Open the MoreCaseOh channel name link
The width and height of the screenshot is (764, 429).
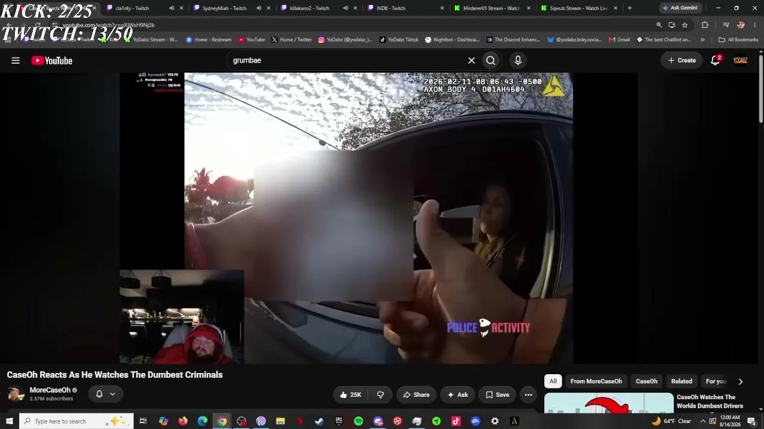click(50, 390)
